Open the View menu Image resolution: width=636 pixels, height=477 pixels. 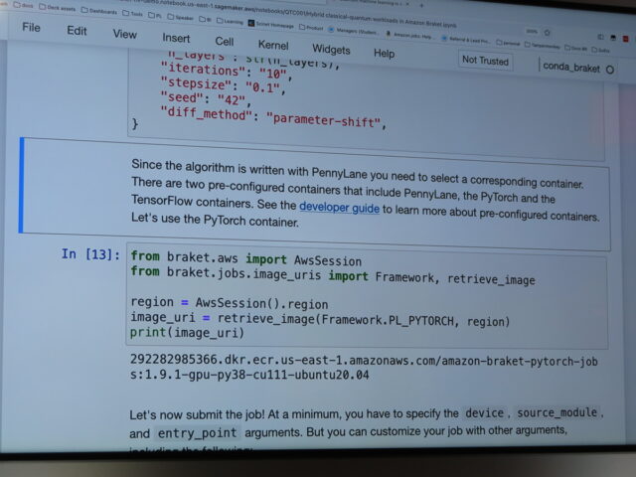(124, 34)
